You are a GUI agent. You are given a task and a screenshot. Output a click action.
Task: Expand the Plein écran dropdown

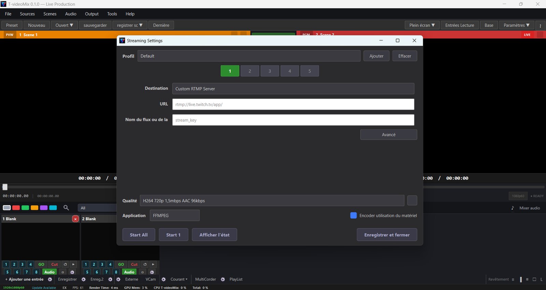click(422, 25)
